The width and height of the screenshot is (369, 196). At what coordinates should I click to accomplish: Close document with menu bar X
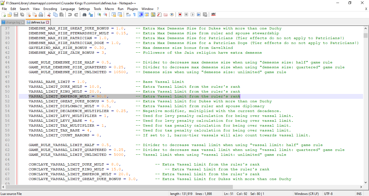coord(366,9)
